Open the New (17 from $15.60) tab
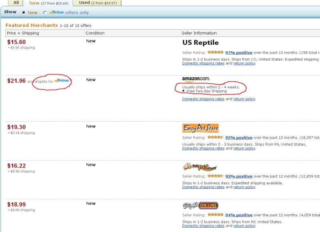 (x=48, y=3)
